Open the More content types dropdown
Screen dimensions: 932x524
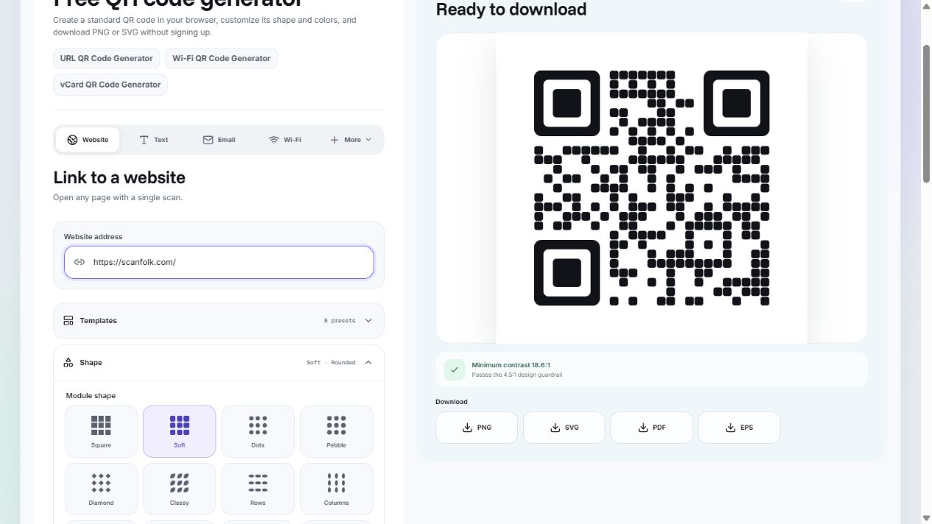[351, 140]
